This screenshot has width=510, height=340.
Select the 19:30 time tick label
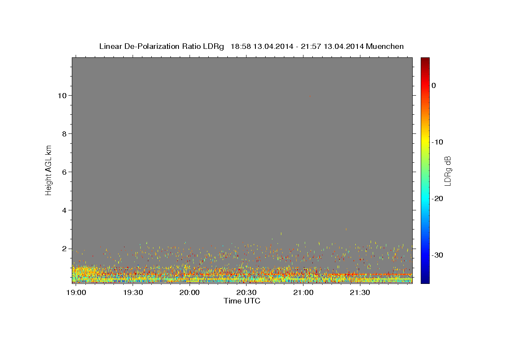point(133,293)
